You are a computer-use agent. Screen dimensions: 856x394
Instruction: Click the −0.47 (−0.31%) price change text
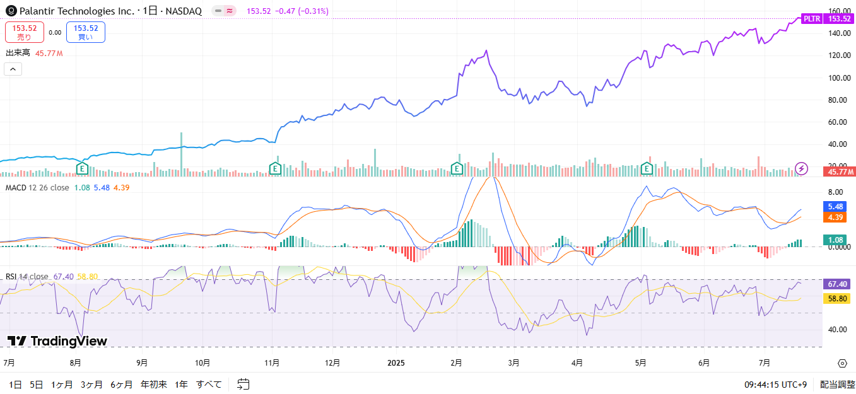300,11
